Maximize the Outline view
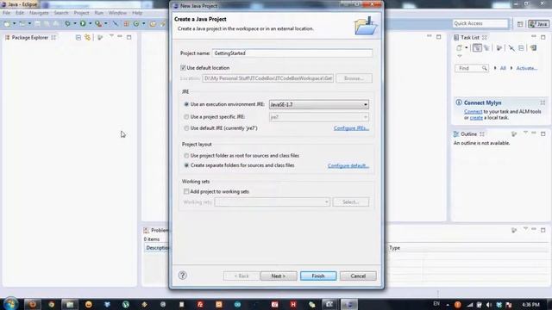Image resolution: width=552 pixels, height=310 pixels. (x=543, y=134)
